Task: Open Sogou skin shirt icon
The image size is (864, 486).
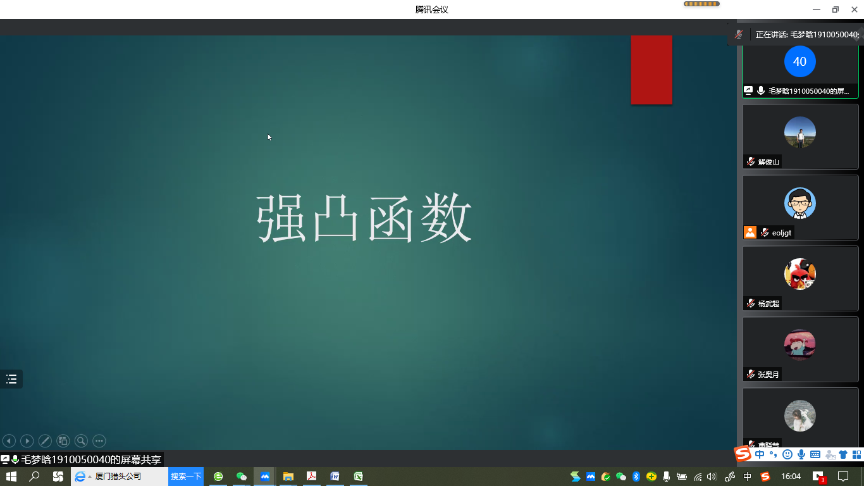Action: (843, 454)
